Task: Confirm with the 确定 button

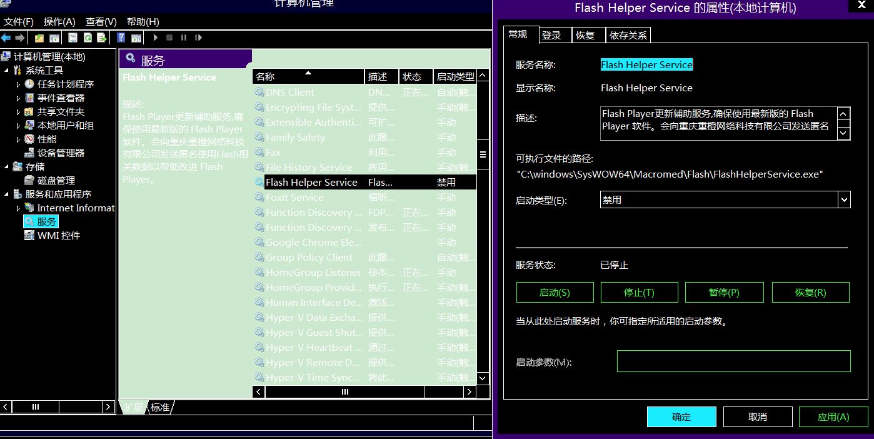Action: 681,416
